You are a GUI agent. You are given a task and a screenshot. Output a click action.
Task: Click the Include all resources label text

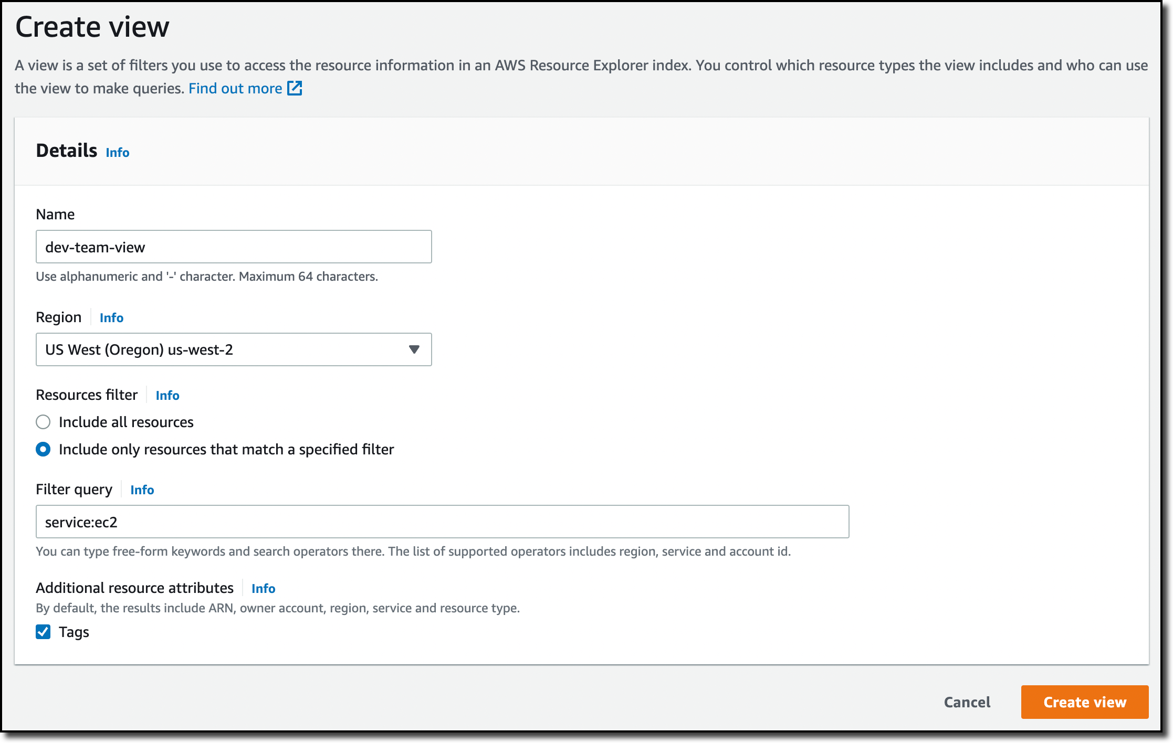click(x=126, y=422)
